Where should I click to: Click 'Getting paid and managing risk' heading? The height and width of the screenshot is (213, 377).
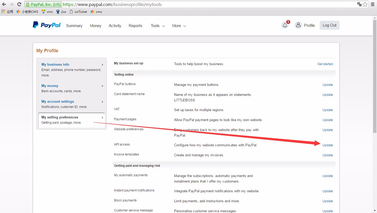click(137, 166)
